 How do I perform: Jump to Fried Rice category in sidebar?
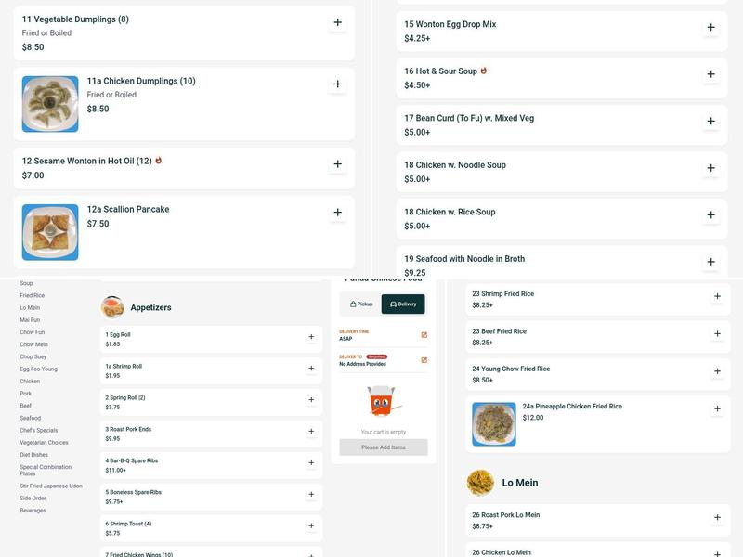33,295
